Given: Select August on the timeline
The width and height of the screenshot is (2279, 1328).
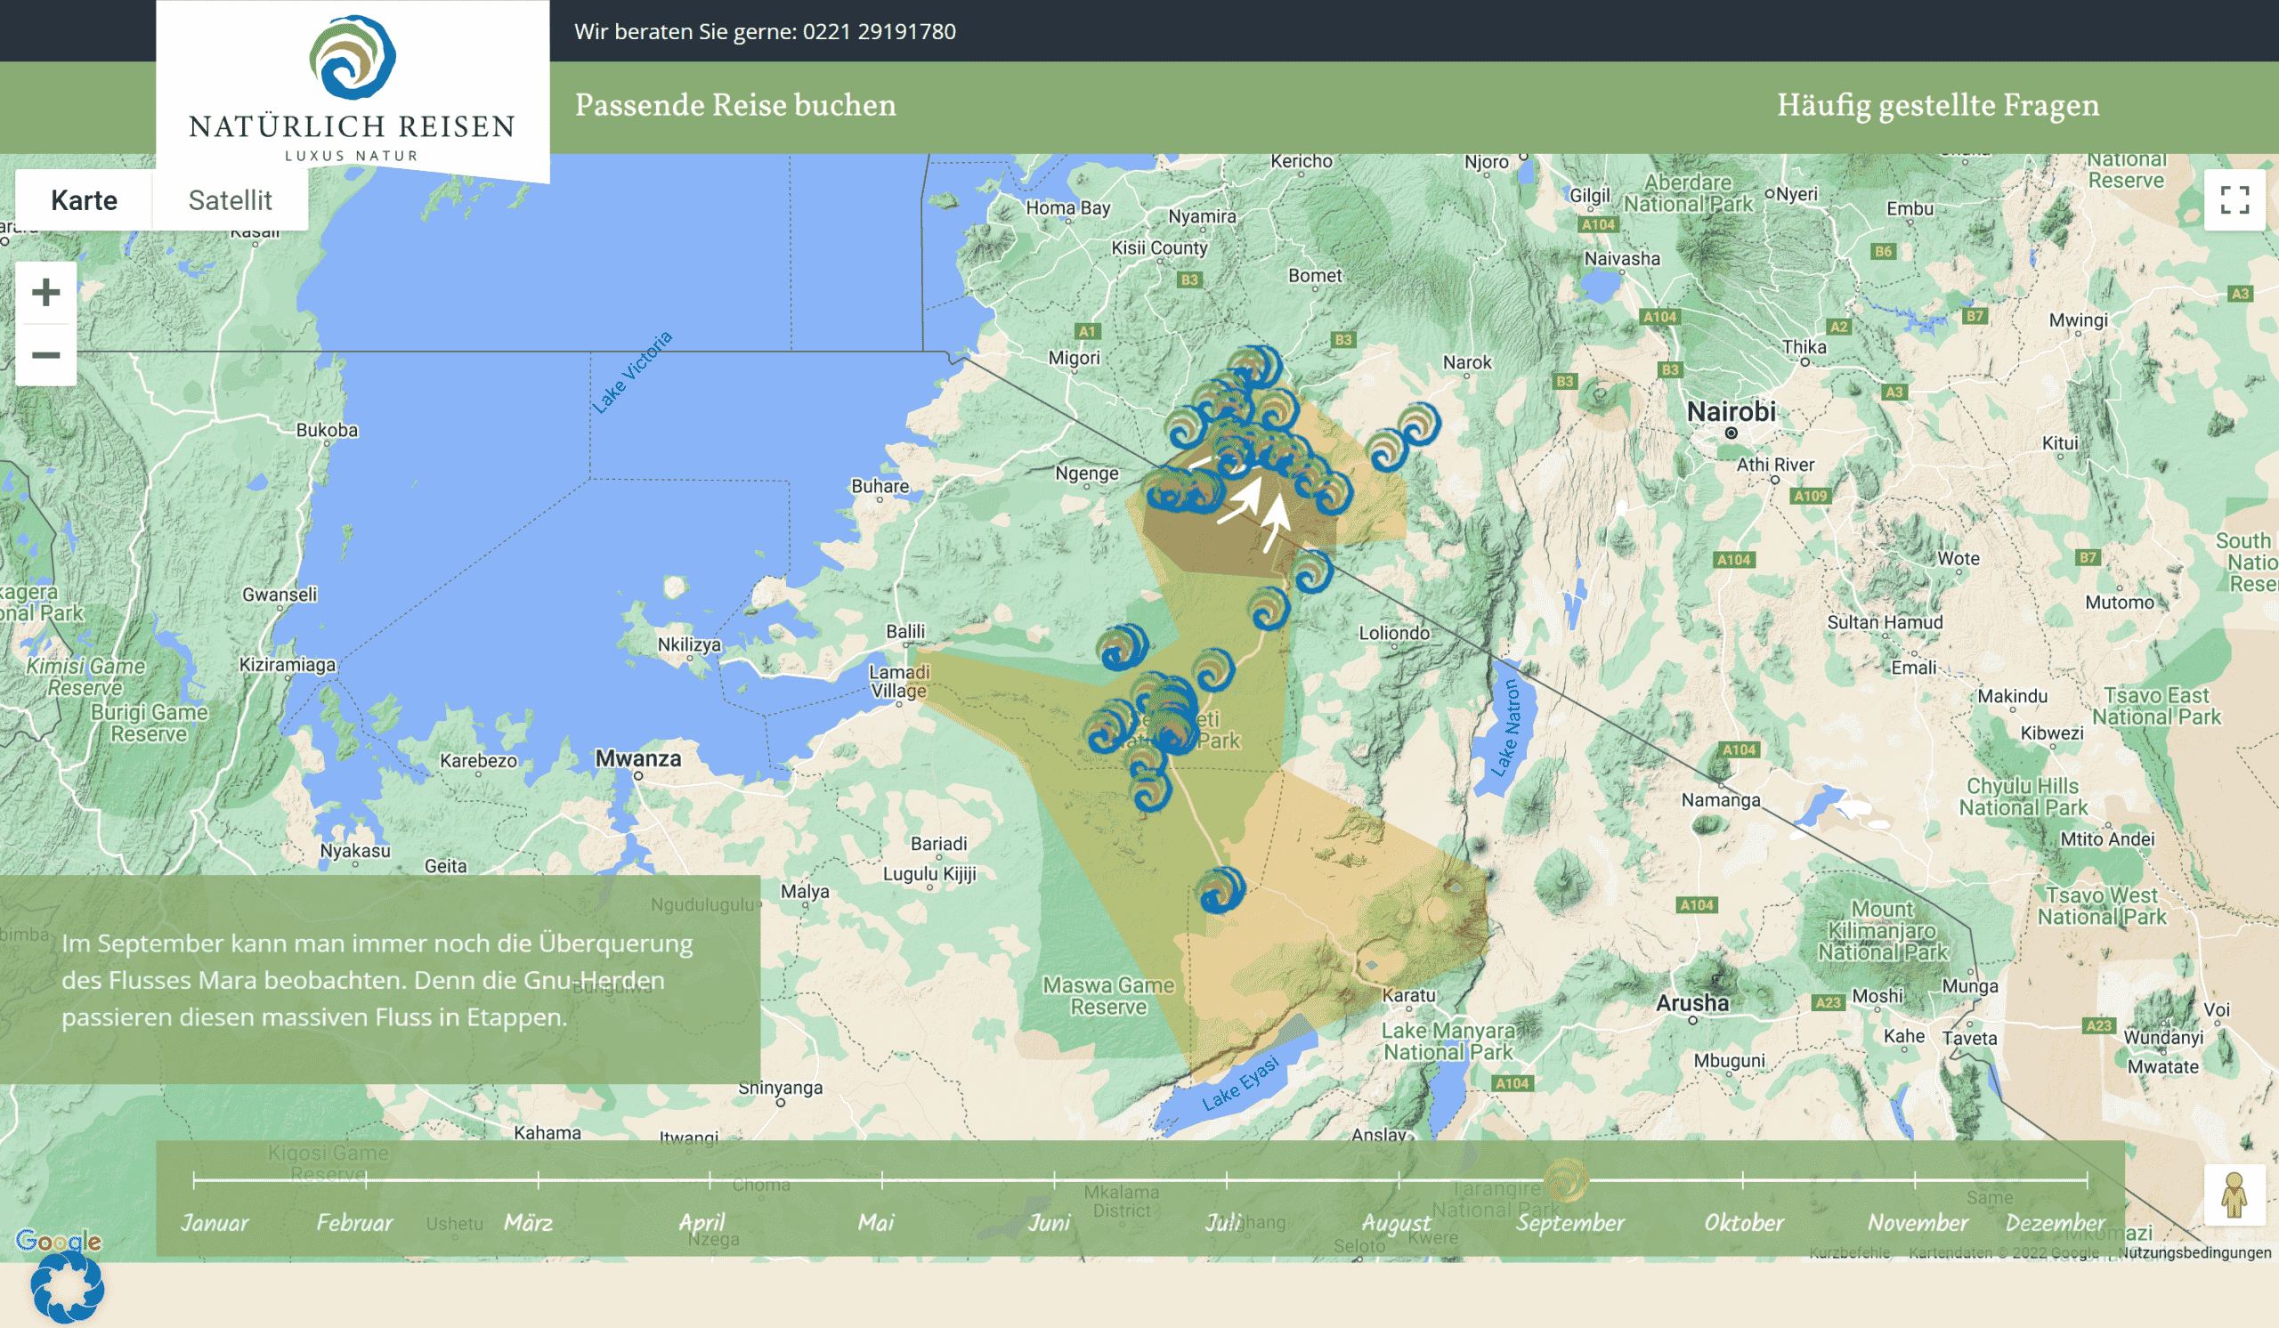Looking at the screenshot, I should point(1397,1223).
